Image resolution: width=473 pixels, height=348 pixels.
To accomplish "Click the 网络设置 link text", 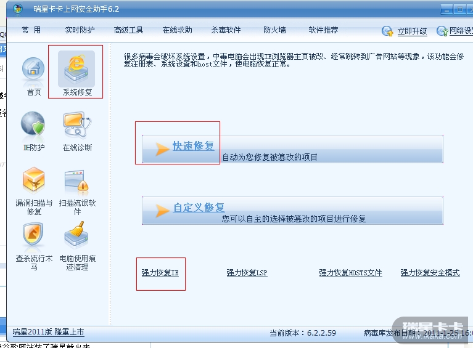I will [461, 31].
